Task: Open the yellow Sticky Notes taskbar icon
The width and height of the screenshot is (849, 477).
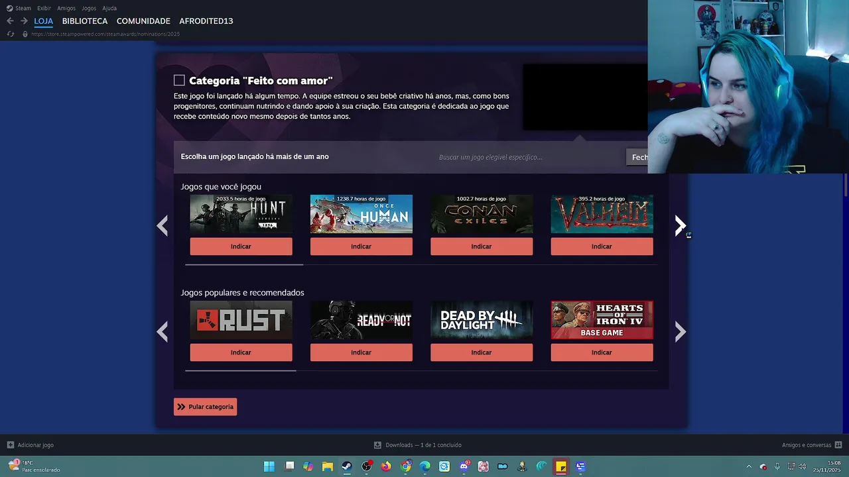Action: (x=561, y=466)
